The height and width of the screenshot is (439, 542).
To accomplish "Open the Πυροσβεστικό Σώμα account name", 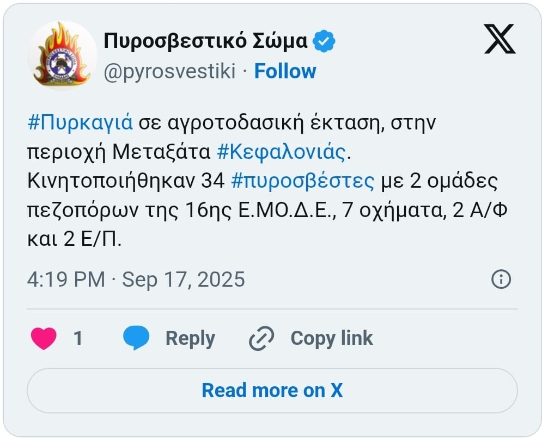I will pos(205,40).
